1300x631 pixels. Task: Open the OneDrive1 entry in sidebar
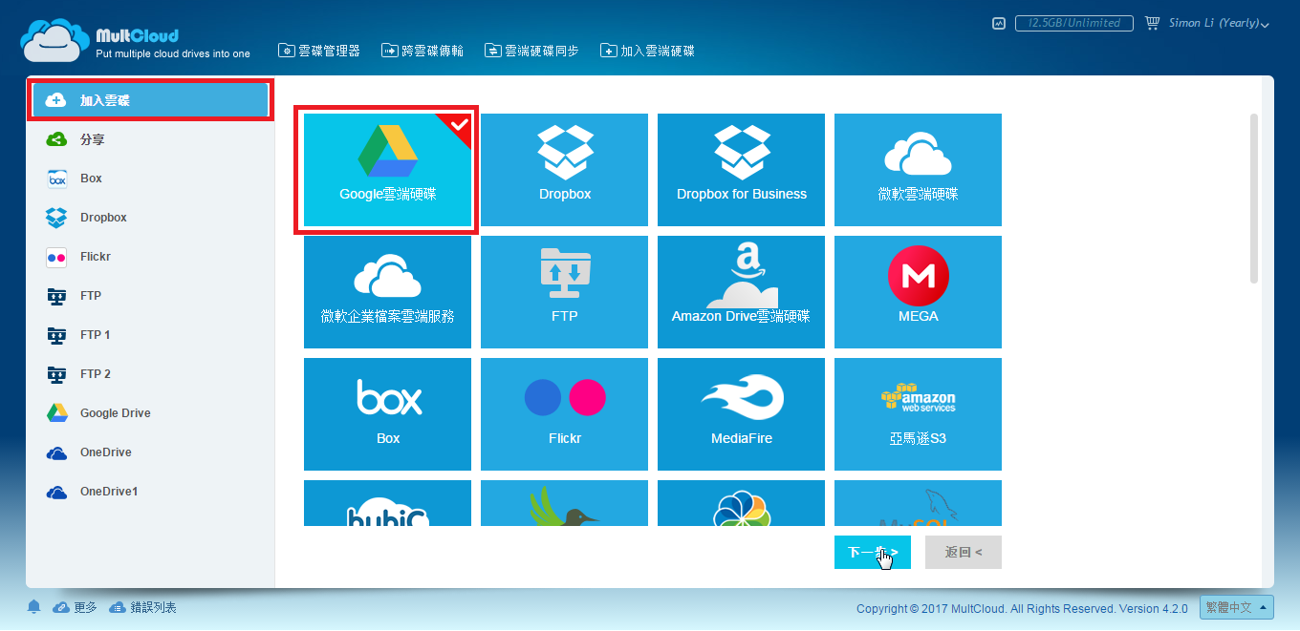150,492
